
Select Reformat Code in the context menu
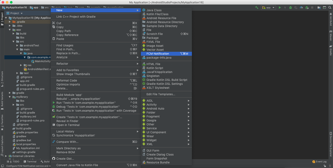tap(67, 81)
